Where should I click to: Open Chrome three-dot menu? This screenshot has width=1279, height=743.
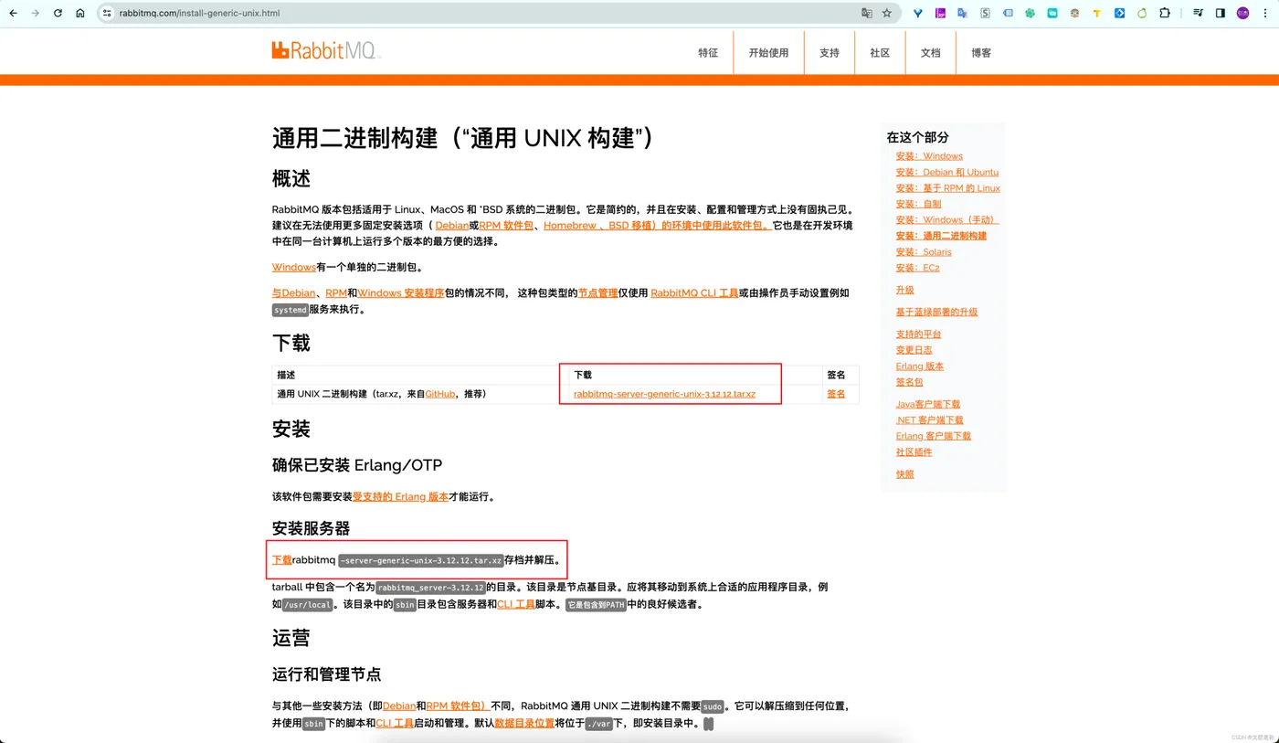pos(1264,13)
